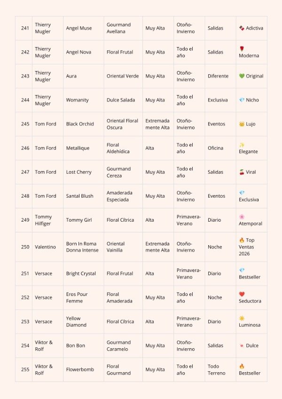Click the diamond emoji beside Nicho
282x399 pixels.
[242, 100]
